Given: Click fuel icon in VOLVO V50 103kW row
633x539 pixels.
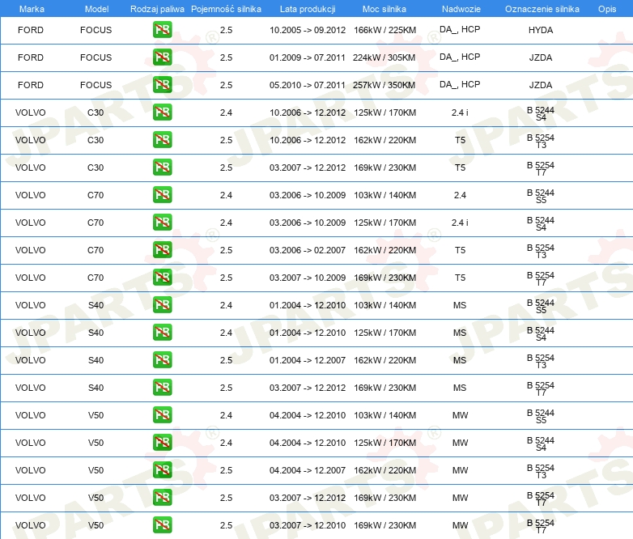Looking at the screenshot, I should (x=162, y=415).
